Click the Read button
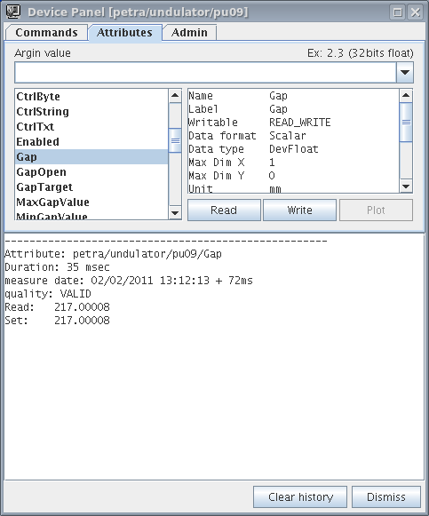This screenshot has height=516, width=429. (x=224, y=210)
